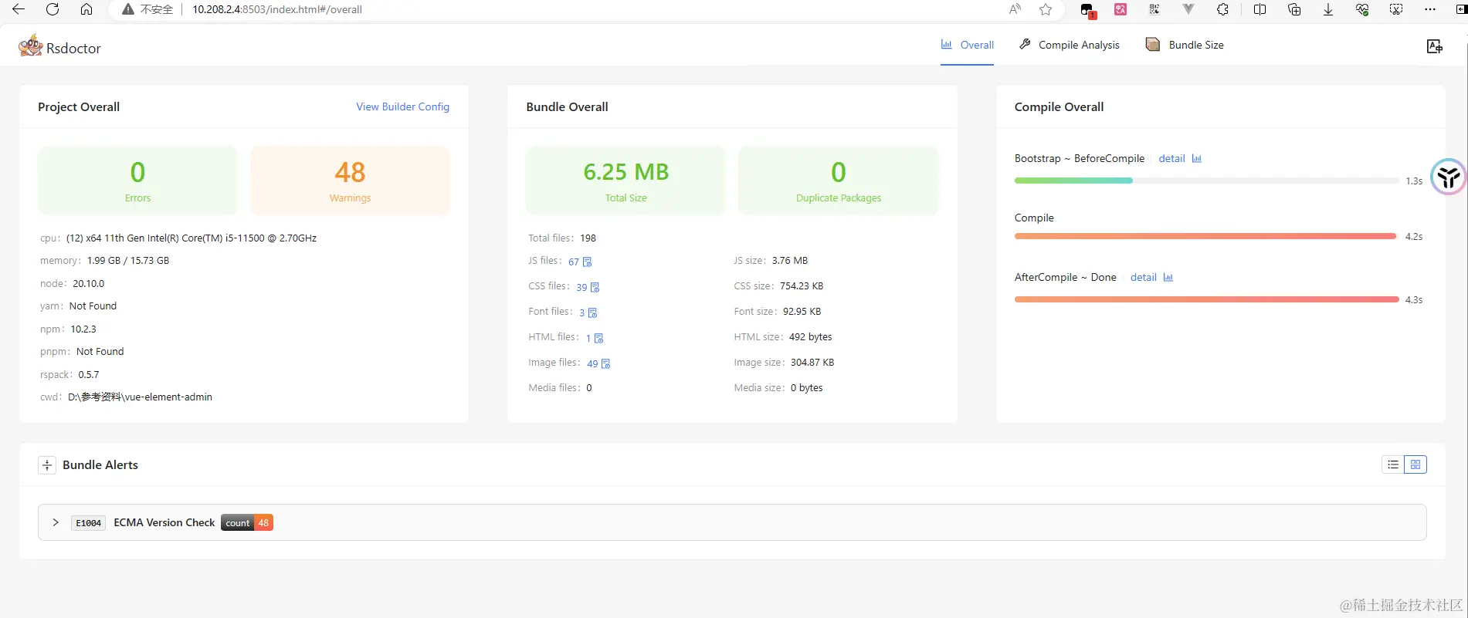Image resolution: width=1468 pixels, height=618 pixels.
Task: Click the Bootstrap ~ BeforeCompile progress bar
Action: [1206, 181]
